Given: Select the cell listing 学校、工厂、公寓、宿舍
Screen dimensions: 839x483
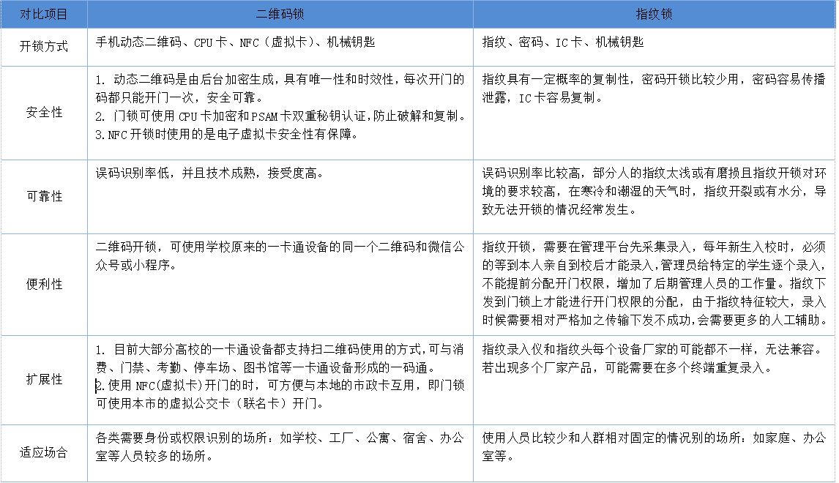Looking at the screenshot, I should [280, 447].
